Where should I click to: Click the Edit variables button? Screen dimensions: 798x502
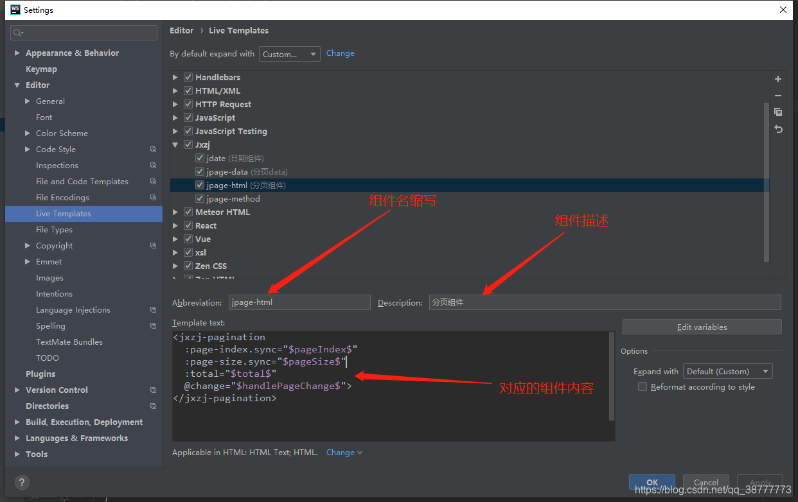(702, 327)
